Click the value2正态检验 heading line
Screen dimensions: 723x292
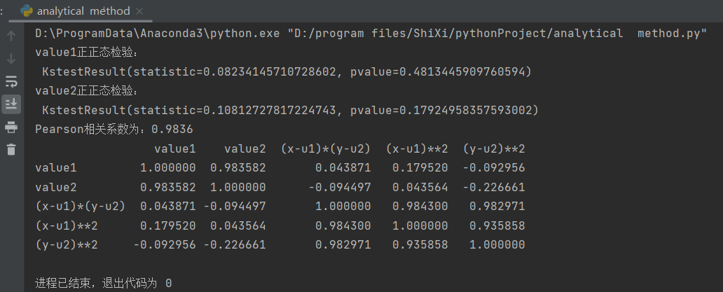click(87, 91)
